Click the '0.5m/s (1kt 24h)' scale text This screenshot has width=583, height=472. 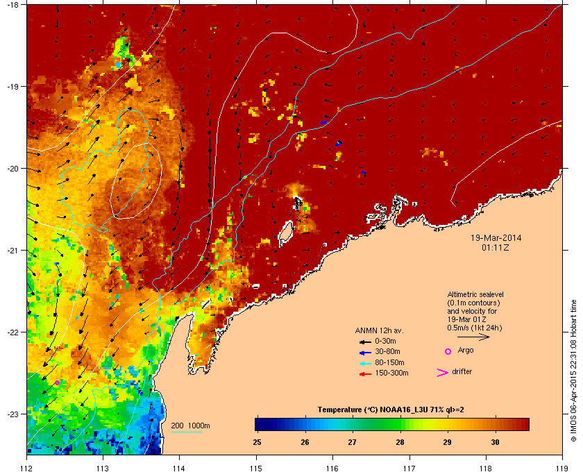tap(475, 328)
